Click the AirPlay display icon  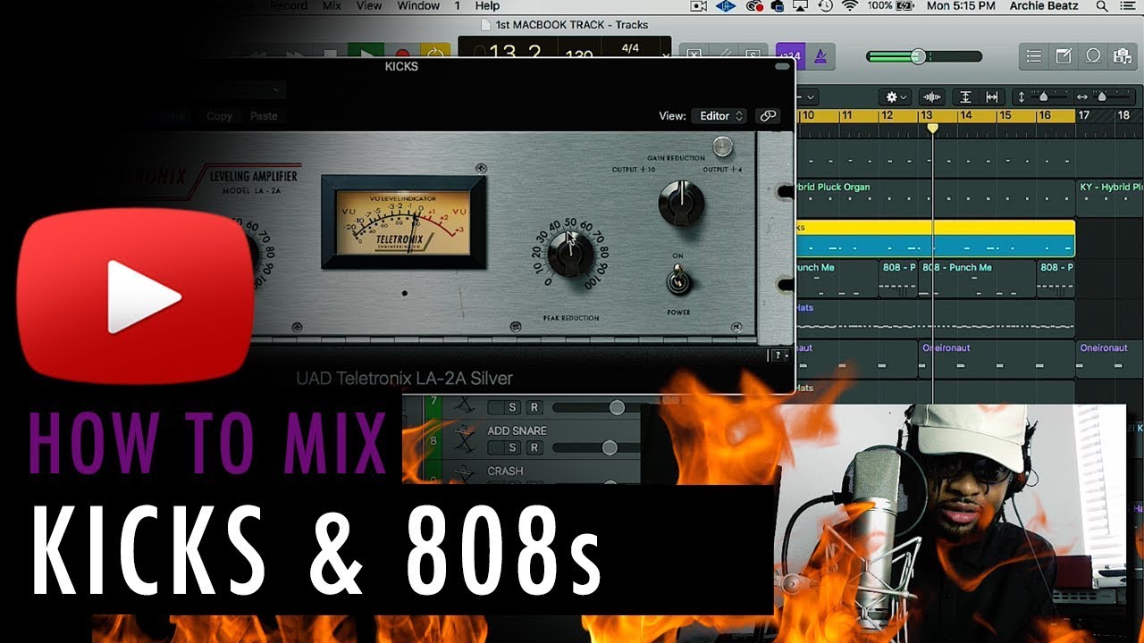(802, 6)
